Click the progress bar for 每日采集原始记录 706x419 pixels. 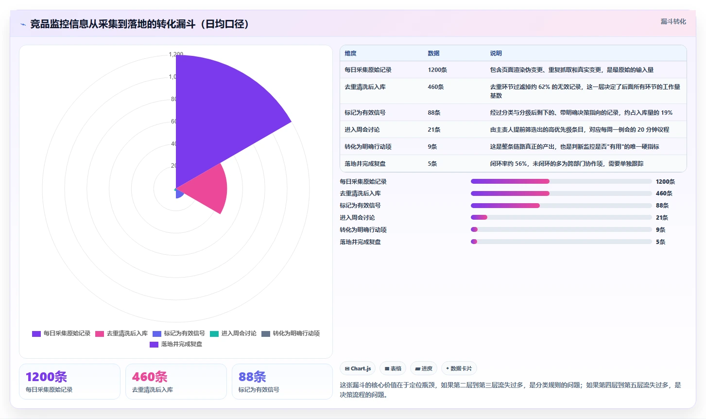[x=561, y=181]
